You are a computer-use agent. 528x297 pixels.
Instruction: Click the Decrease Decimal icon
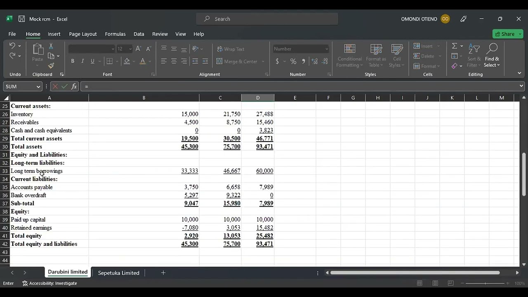(325, 61)
